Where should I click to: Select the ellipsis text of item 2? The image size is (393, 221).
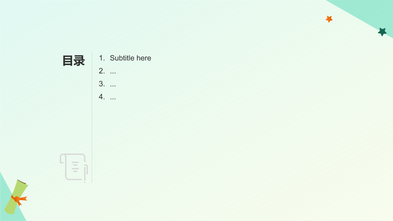113,71
